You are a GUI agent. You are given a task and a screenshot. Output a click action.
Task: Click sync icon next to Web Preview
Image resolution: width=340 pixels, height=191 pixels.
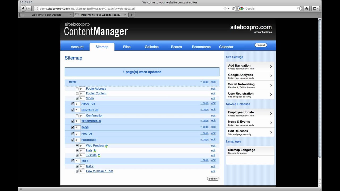[x=106, y=146]
